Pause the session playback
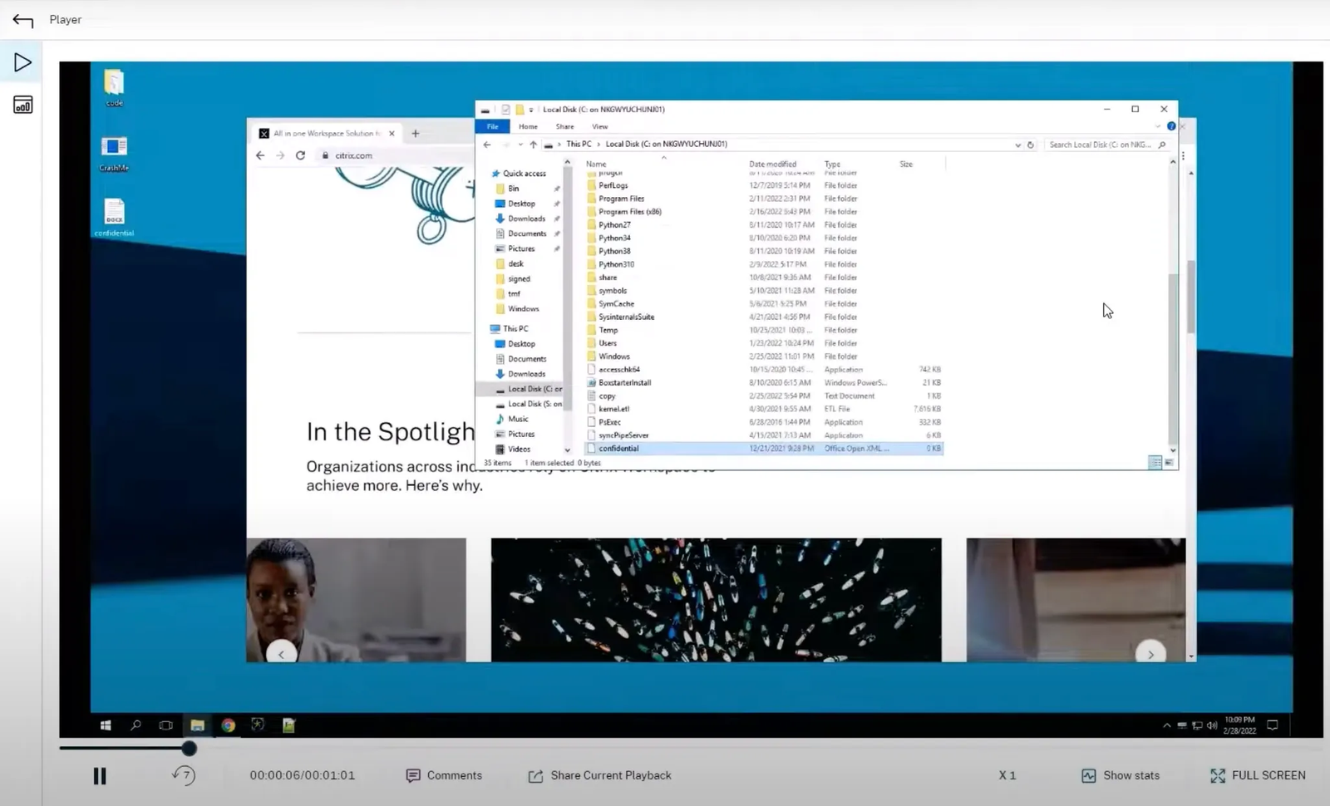The image size is (1330, 806). click(x=100, y=776)
